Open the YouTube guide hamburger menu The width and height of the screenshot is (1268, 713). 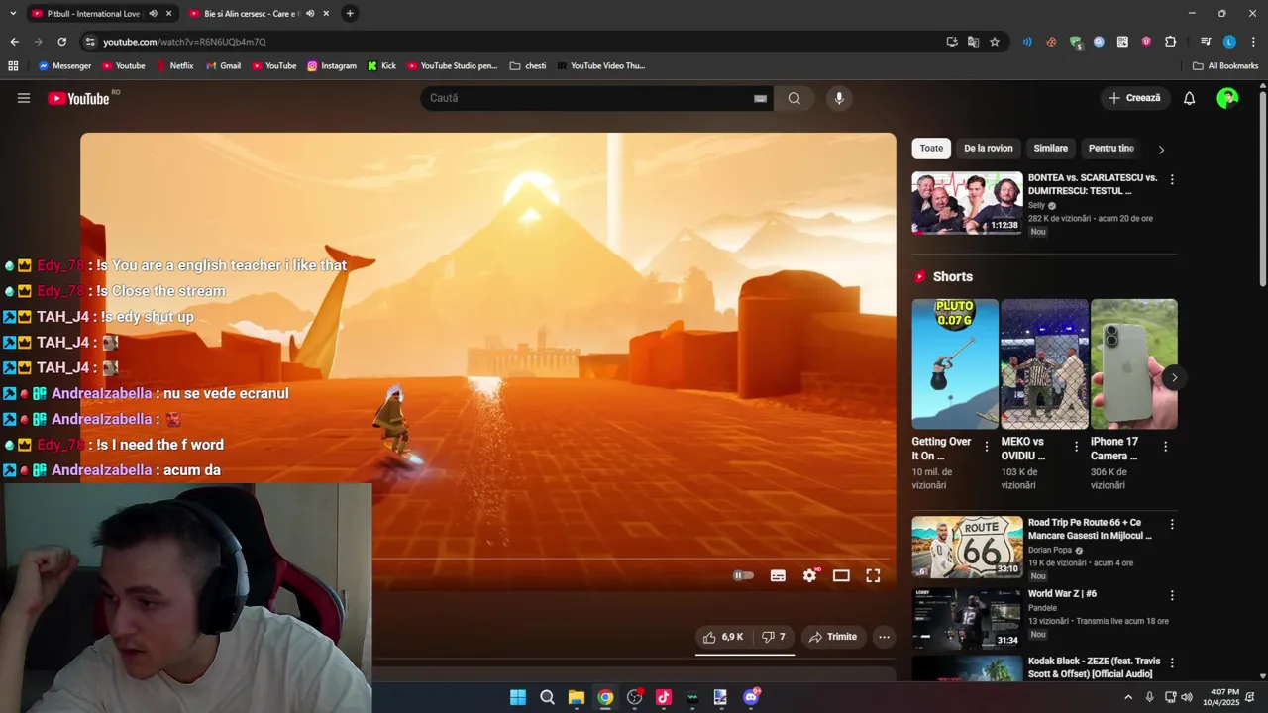point(24,98)
